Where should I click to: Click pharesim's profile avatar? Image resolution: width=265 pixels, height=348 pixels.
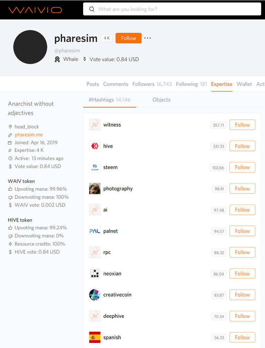[30, 47]
